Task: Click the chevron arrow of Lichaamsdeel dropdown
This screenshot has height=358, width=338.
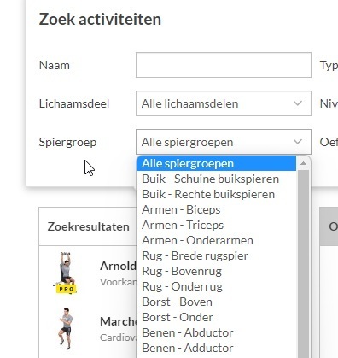Action: click(x=298, y=103)
